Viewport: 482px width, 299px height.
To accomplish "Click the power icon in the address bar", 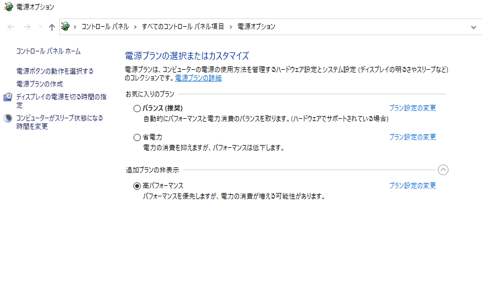I will pos(65,27).
